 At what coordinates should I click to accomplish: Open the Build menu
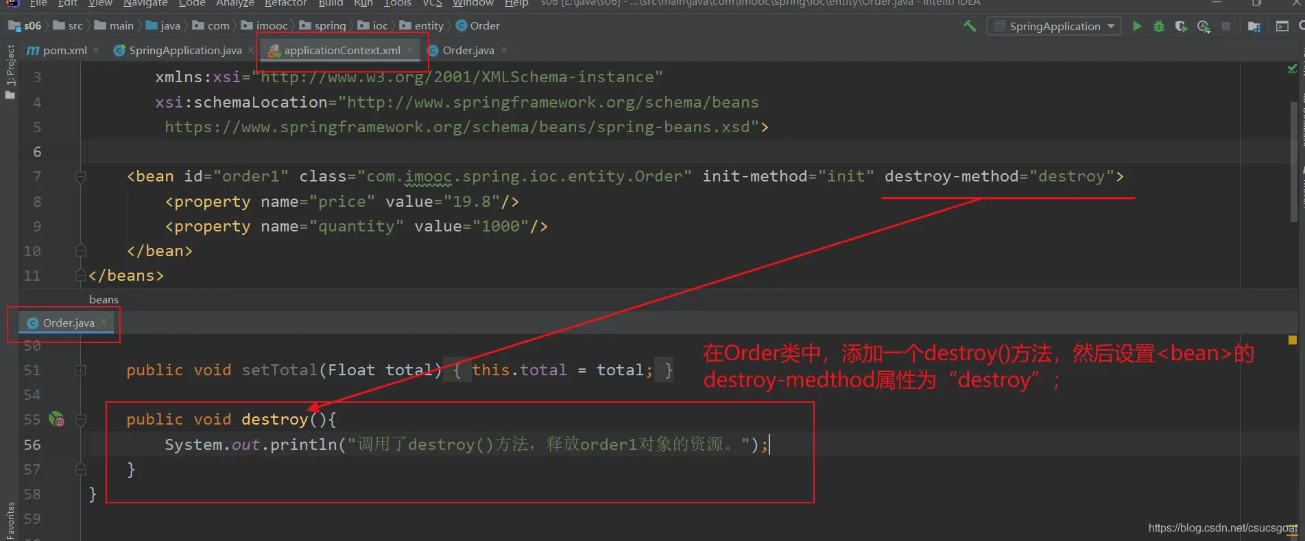[x=331, y=3]
